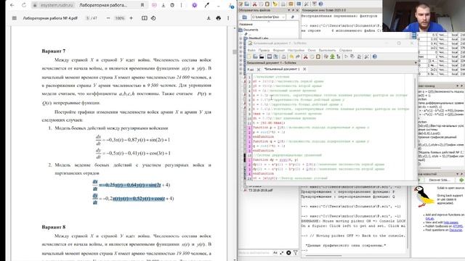Open SciNotes help icon
The image size is (465, 261).
point(375,57)
